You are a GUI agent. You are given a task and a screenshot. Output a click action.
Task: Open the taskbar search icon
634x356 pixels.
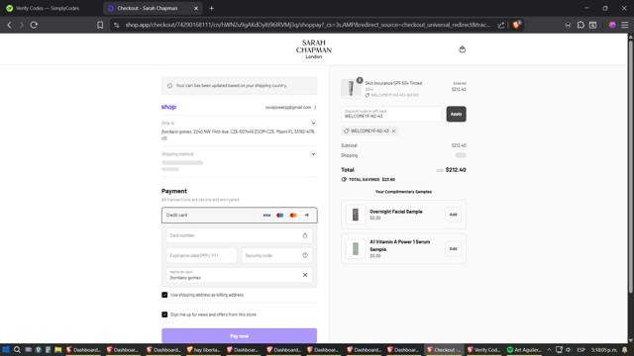(x=17, y=349)
